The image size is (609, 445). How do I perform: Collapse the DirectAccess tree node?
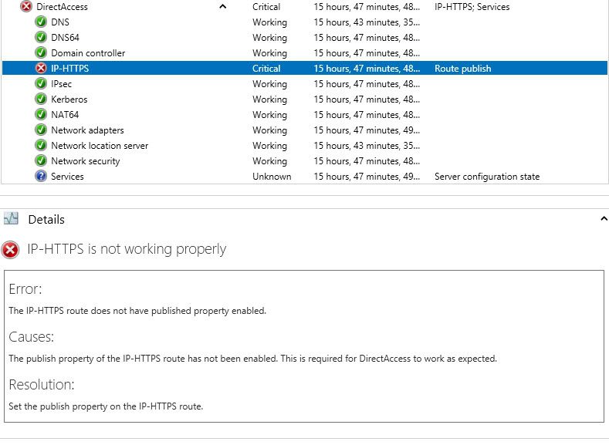point(222,6)
